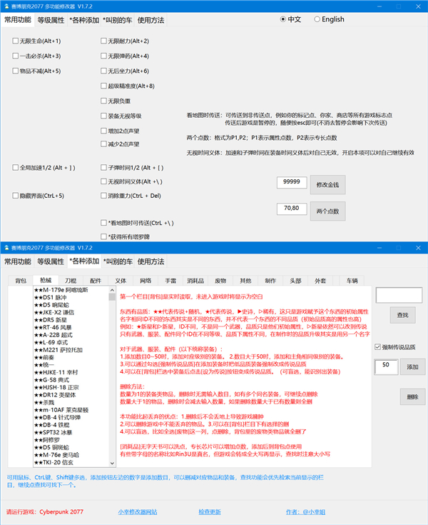The width and height of the screenshot is (428, 525).
Task: Enable 消除重力(CtrL + Del) checkbox
Action: (103, 196)
